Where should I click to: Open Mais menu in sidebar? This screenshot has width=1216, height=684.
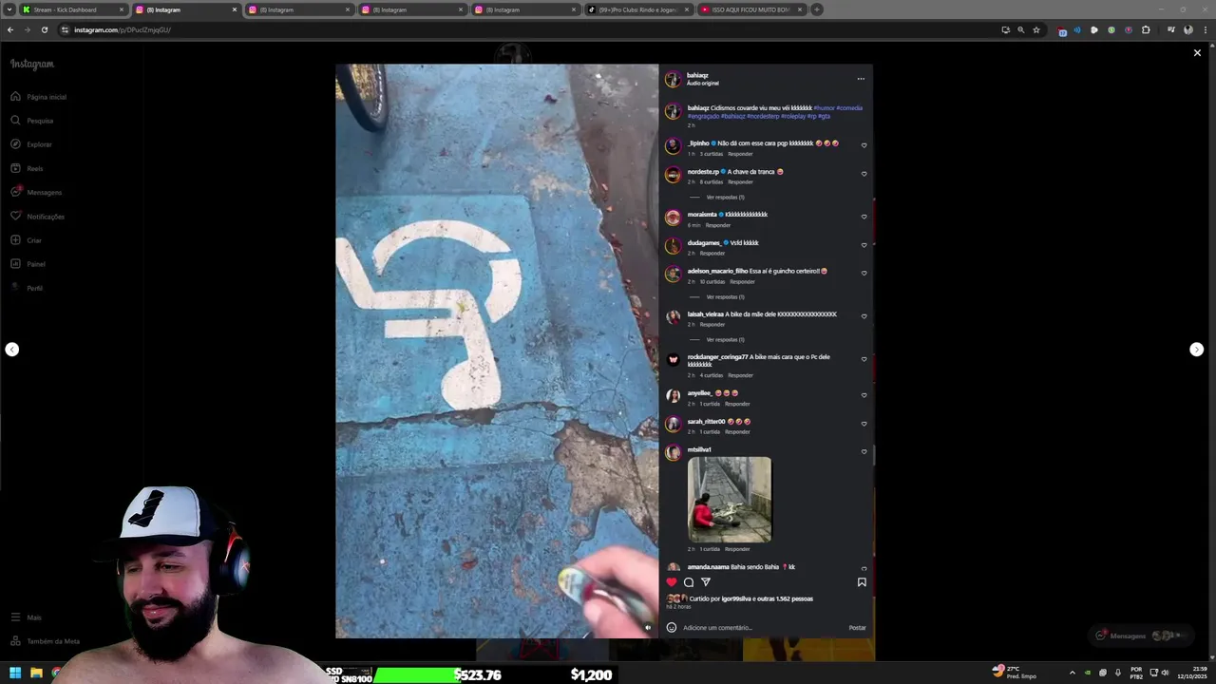click(26, 617)
